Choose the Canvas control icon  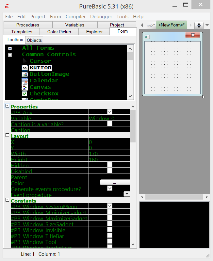(x=25, y=87)
